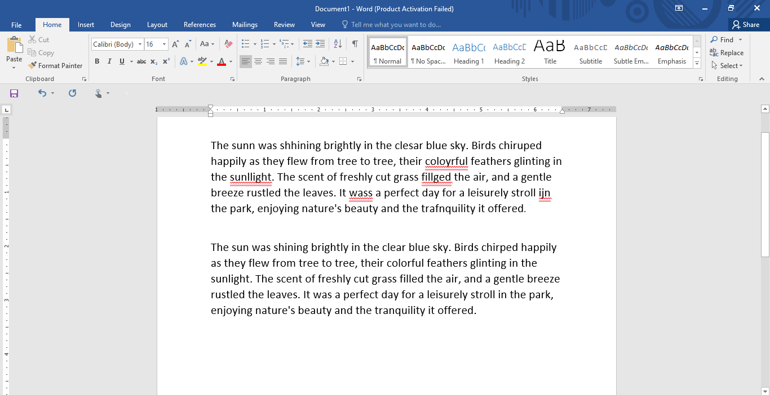Toggle Align Left for the paragraph
The image size is (770, 395).
click(246, 61)
